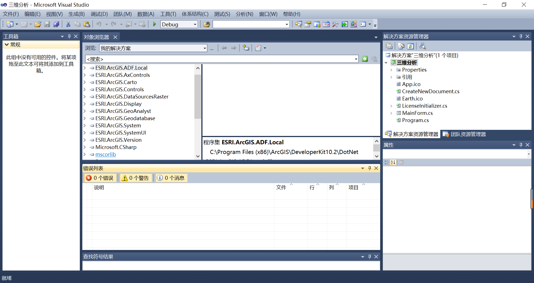Toggle the 0 个消息 messages filter
The width and height of the screenshot is (534, 283).
coord(171,178)
